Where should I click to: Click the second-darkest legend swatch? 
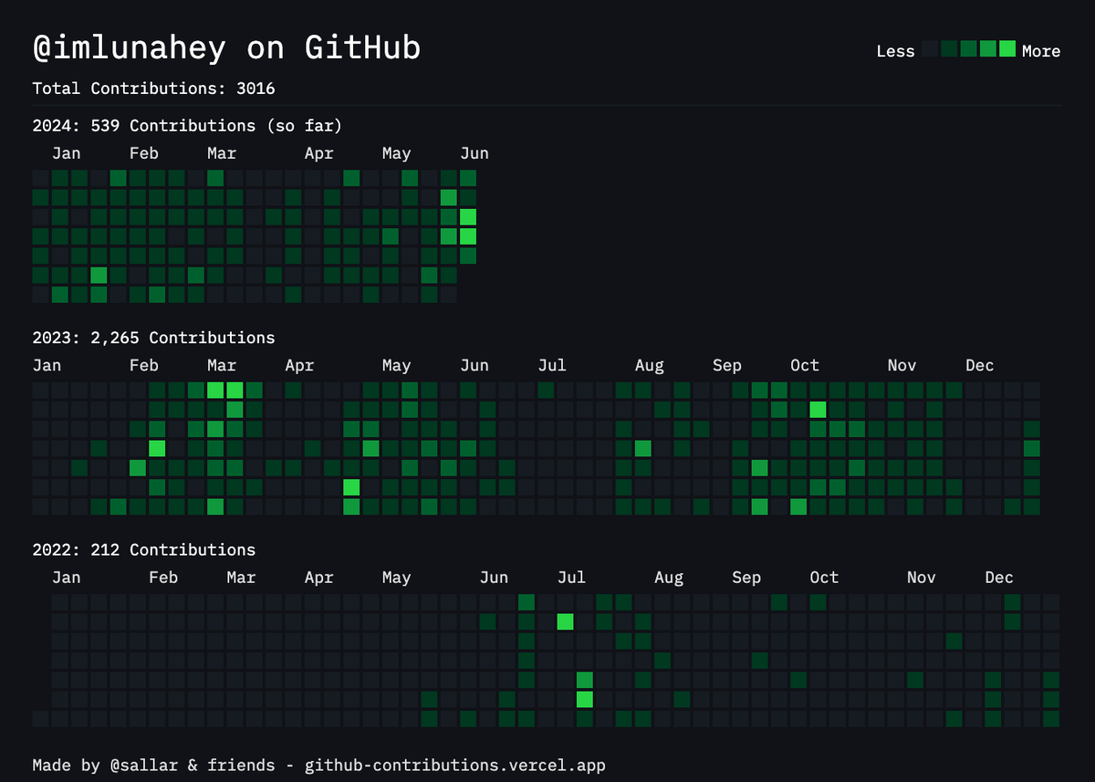pos(949,49)
